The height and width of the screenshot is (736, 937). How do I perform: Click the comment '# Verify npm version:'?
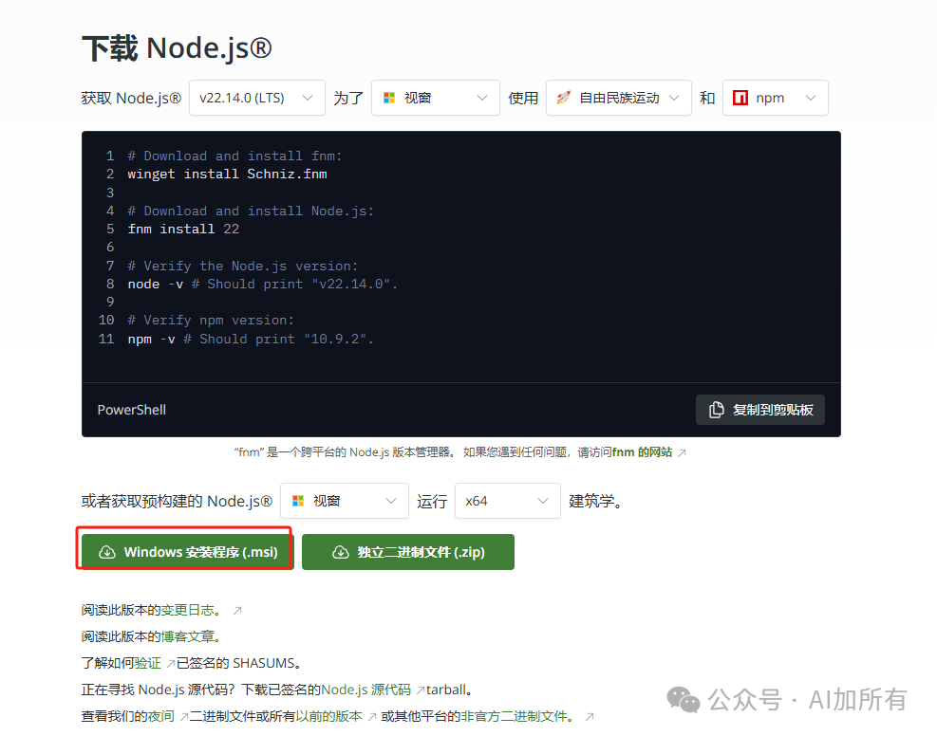pos(211,321)
